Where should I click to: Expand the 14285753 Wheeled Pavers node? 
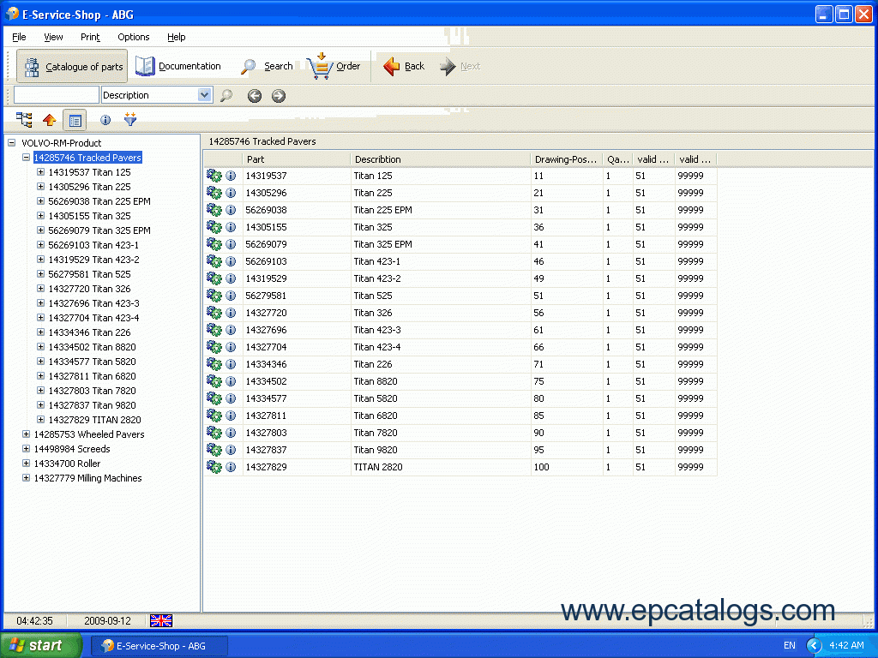coord(26,434)
